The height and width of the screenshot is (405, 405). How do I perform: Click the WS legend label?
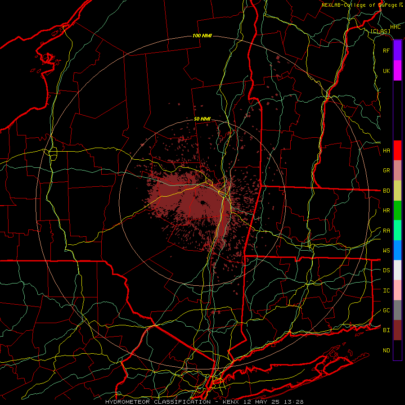(386, 250)
